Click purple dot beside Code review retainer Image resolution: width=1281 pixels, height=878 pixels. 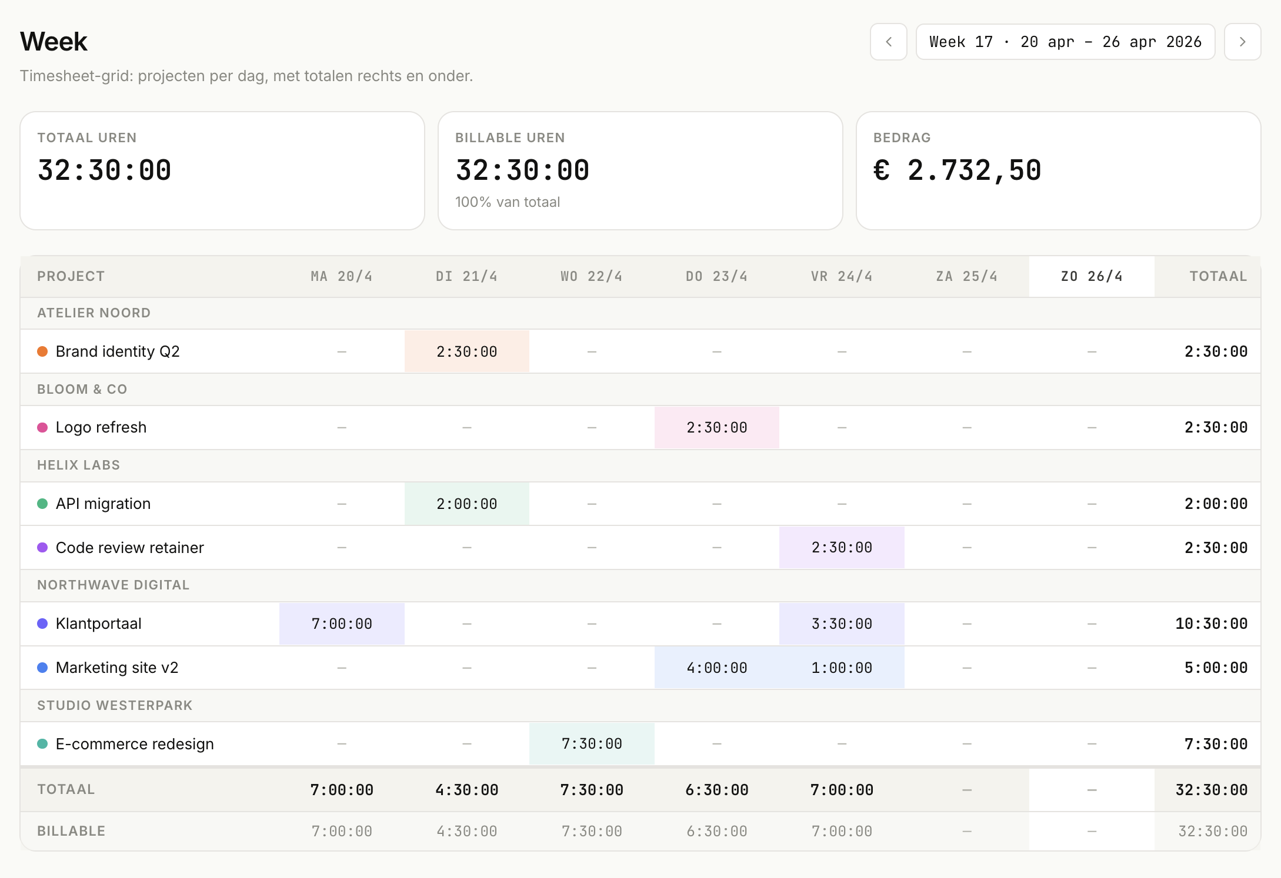[42, 548]
